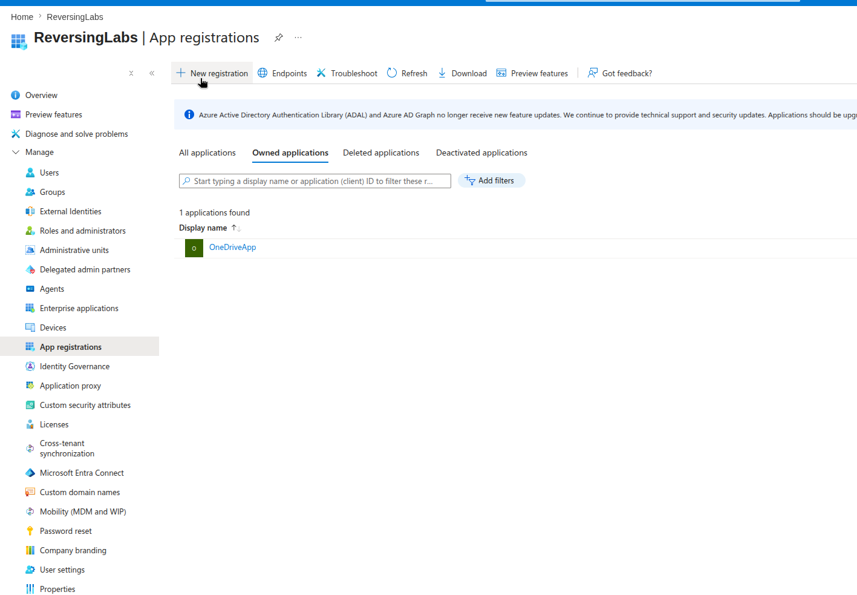Click the External Identities icon
857x595 pixels.
[30, 211]
